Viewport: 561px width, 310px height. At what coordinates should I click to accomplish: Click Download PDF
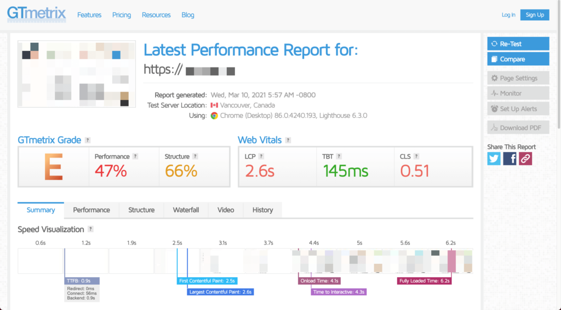(518, 128)
